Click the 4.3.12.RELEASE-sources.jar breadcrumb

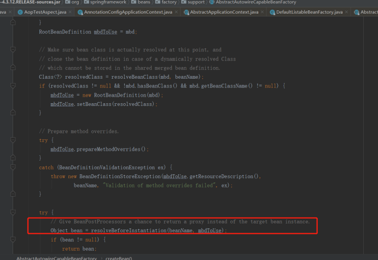30,2
